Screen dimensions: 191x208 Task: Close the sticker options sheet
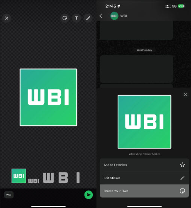[x=185, y=95]
